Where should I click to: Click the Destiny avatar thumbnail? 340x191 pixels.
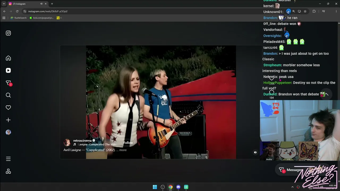pos(269,151)
